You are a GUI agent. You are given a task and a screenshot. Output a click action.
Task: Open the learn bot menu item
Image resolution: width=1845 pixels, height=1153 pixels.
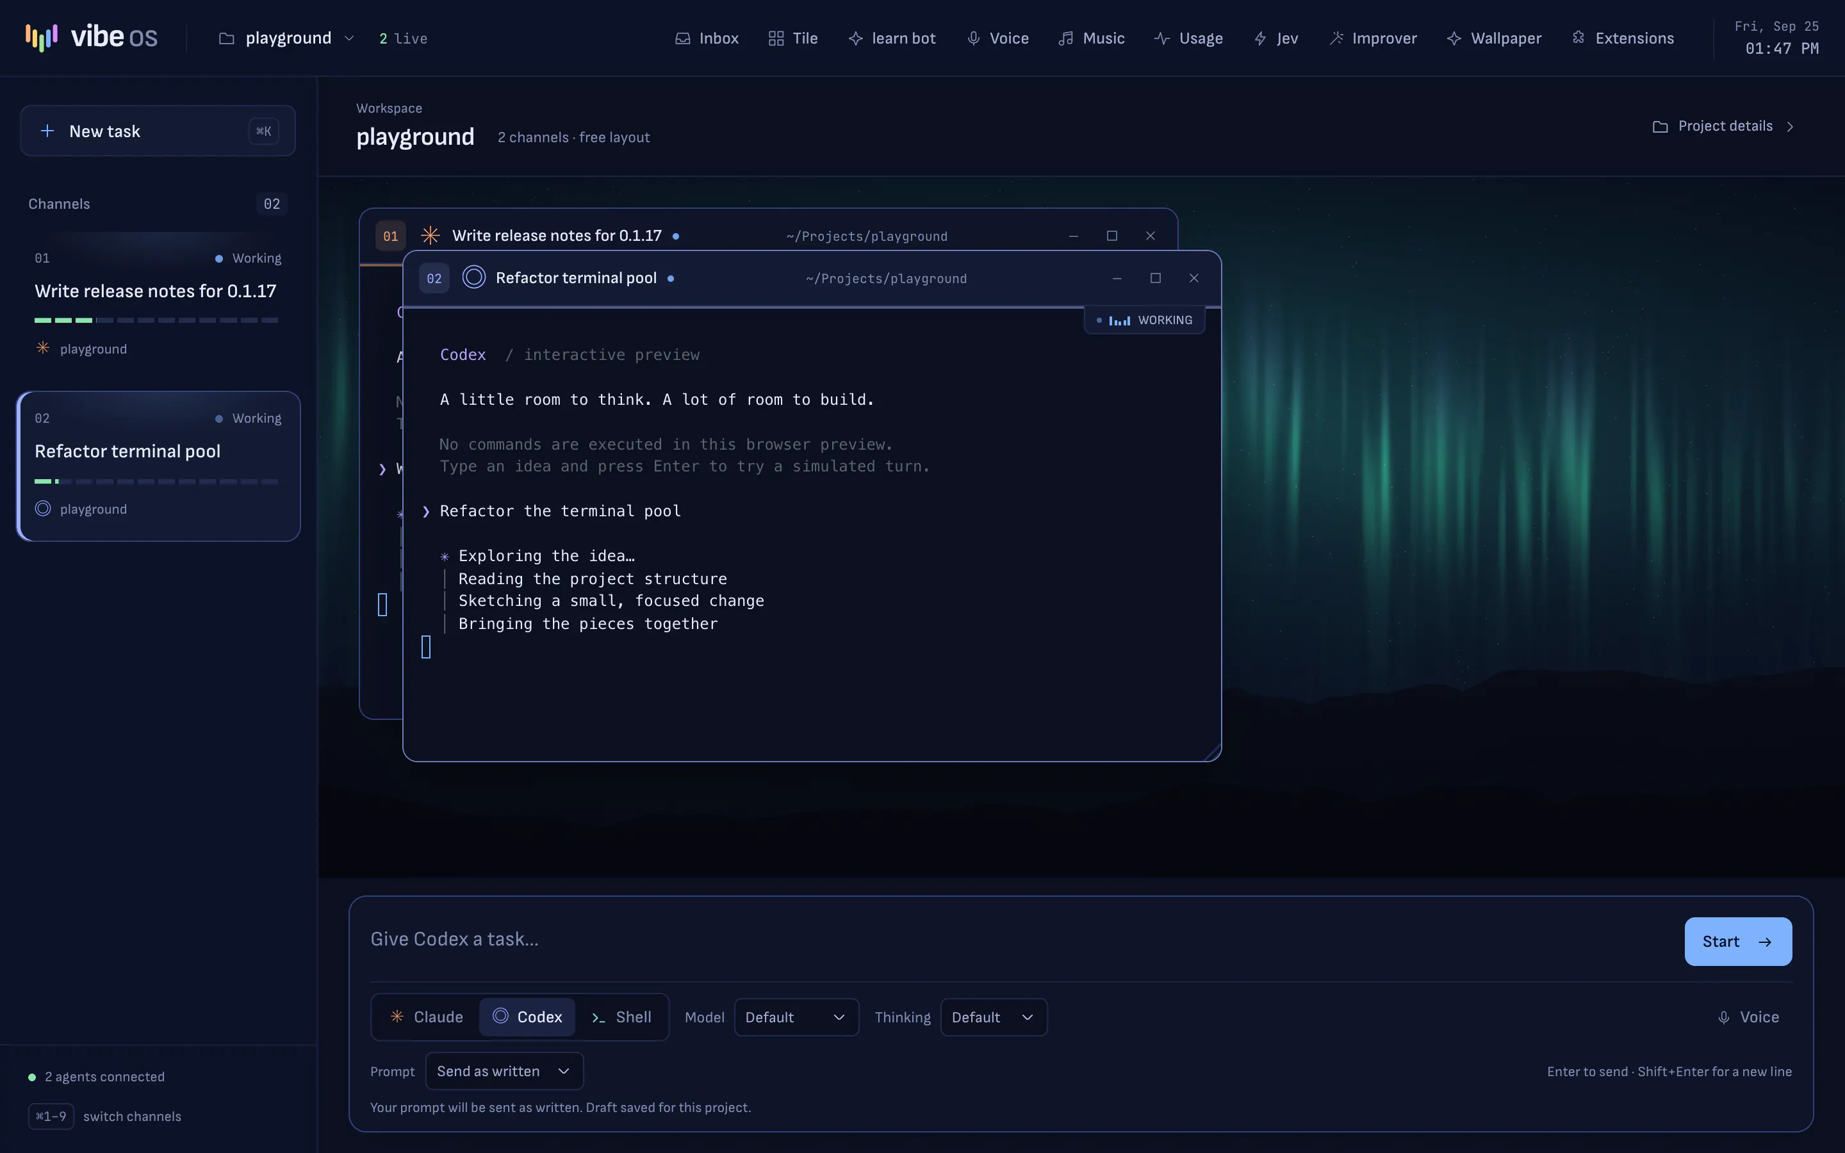892,38
